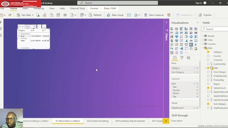Select the Python visual icon
This screenshot has width=228, height=128.
[x=172, y=49]
